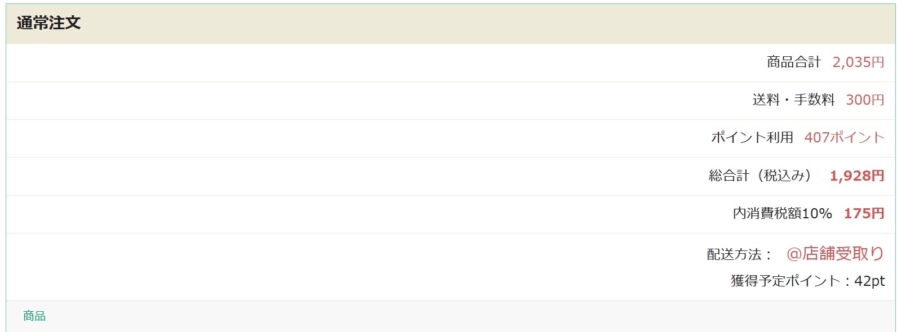Click the @ symbol before 店舗受取り

click(794, 254)
